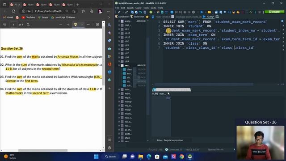
Task: Open the load SQL file folder icon
Action: tap(209, 12)
